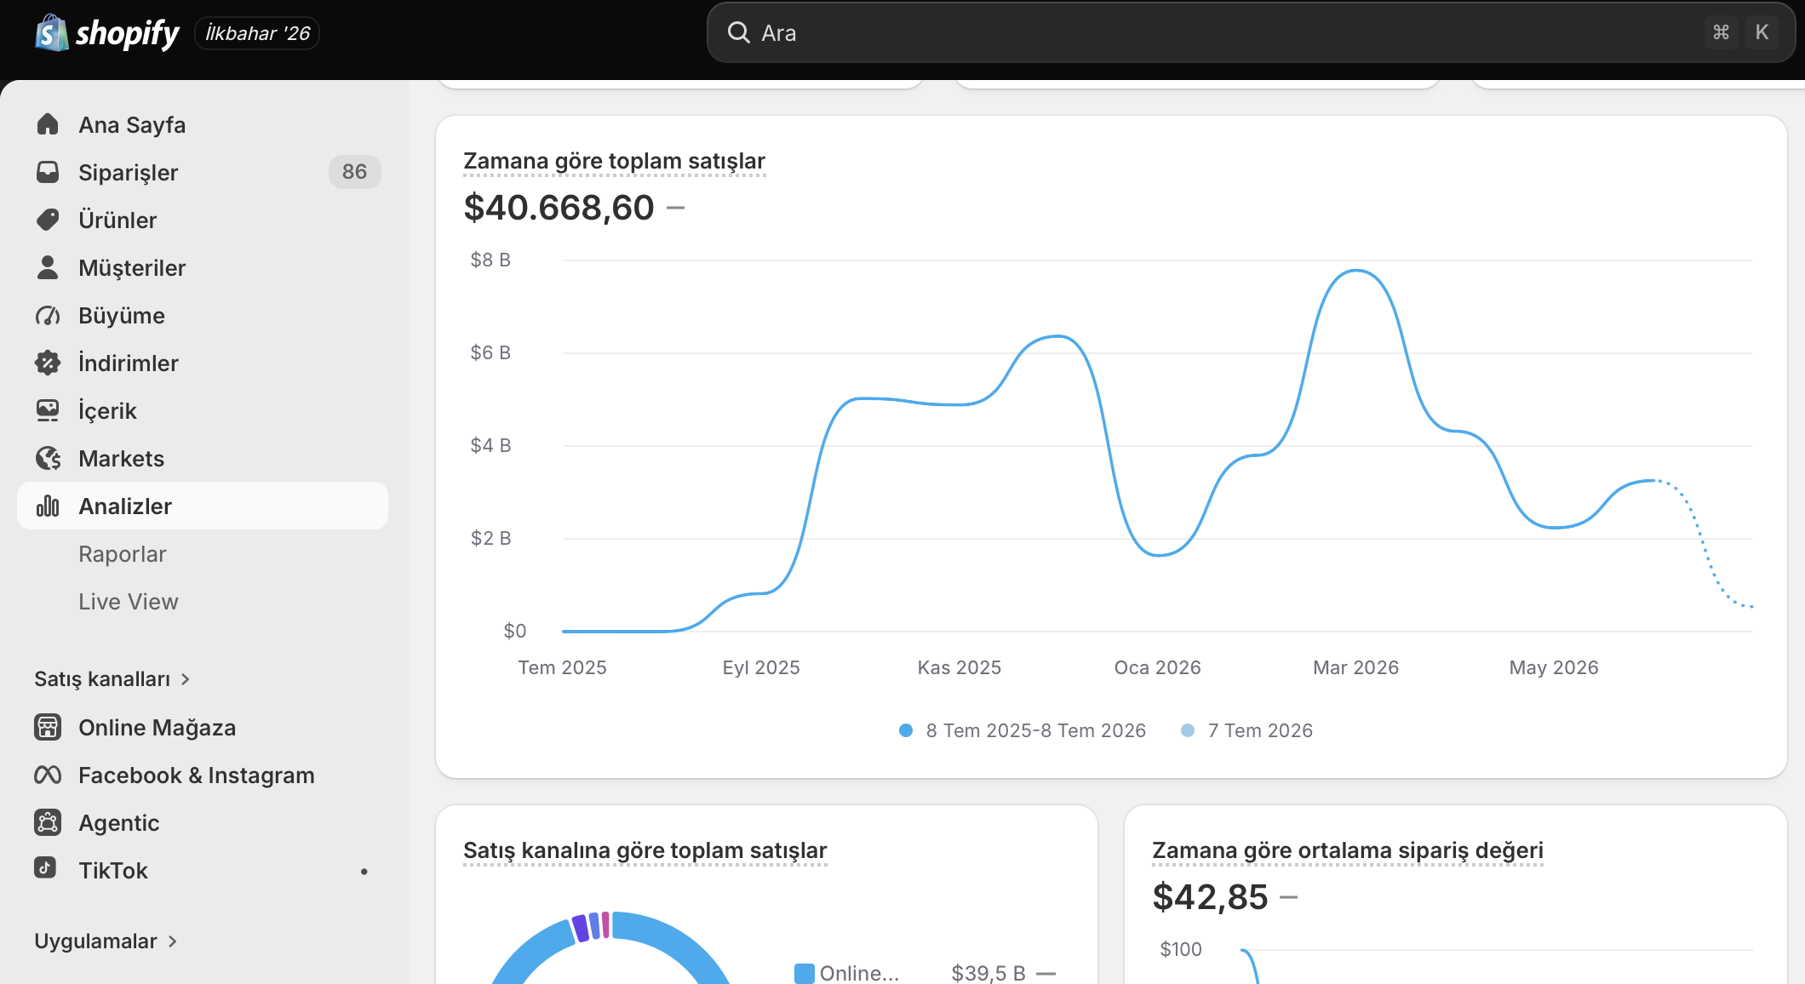Navigate to Müşteriler
The height and width of the screenshot is (984, 1805).
point(203,267)
